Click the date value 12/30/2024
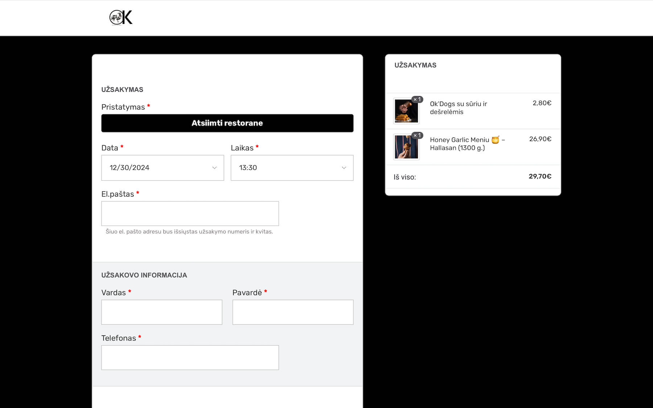This screenshot has height=408, width=653. 130,168
